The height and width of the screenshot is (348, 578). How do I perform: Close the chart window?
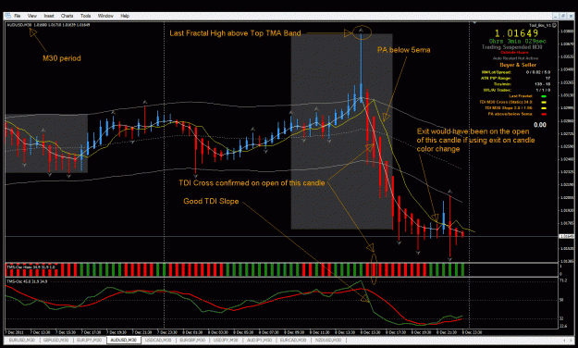pos(571,16)
